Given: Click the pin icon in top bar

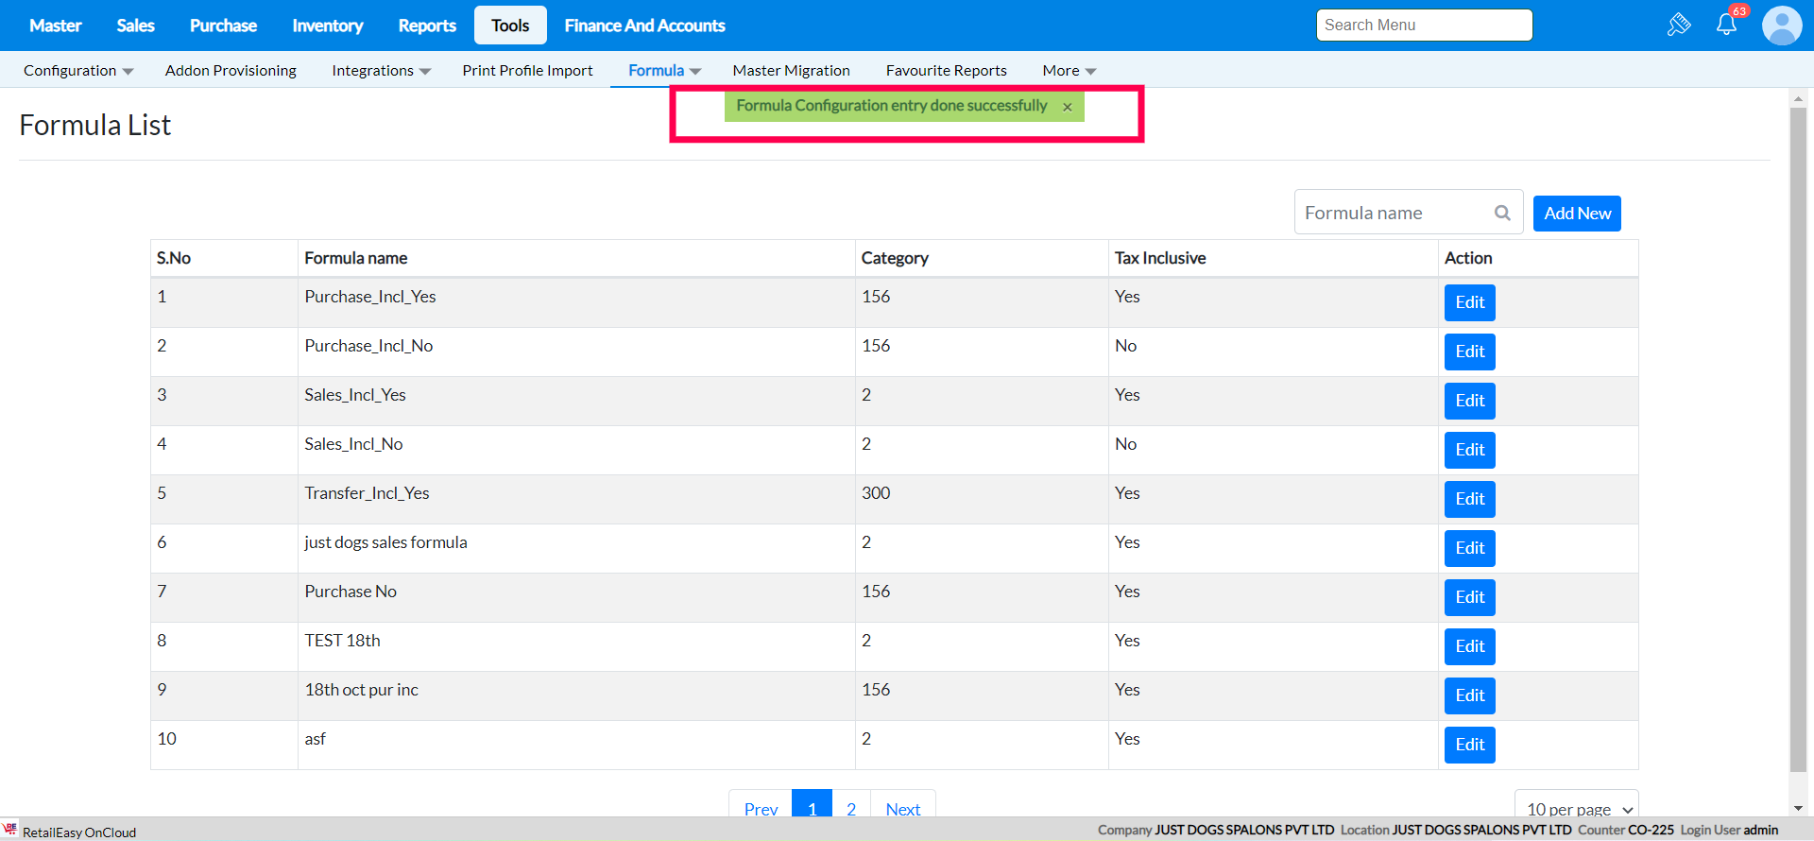Looking at the screenshot, I should 1679,26.
